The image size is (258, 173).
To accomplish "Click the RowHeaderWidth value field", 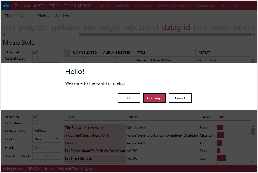I will tap(40, 156).
